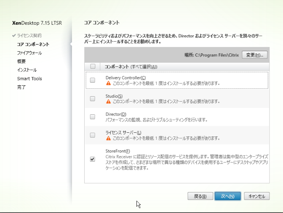Select インストール step in sidebar

27,70
